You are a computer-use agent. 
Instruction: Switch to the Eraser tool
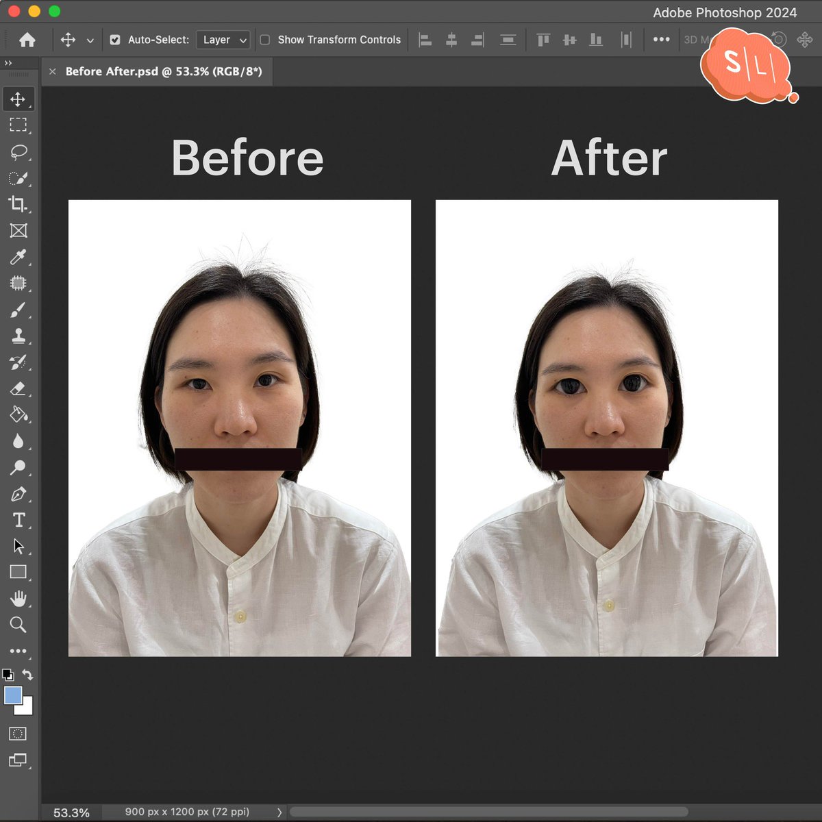18,388
